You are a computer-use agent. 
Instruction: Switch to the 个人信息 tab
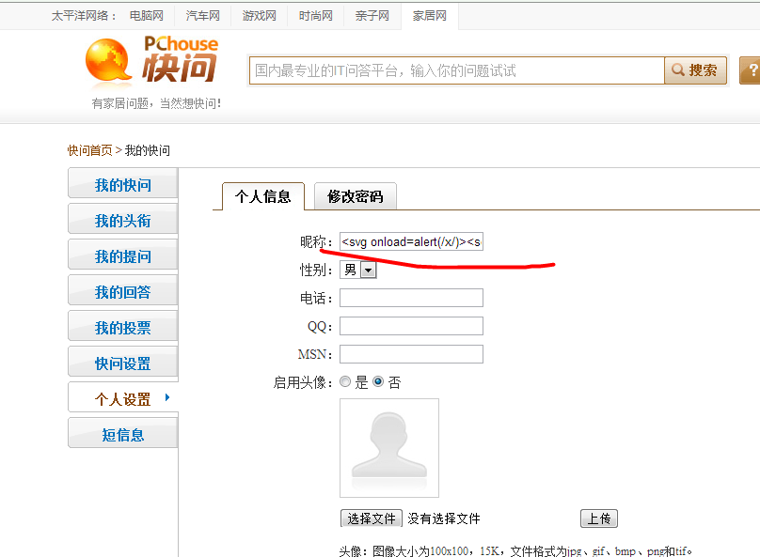[x=263, y=196]
